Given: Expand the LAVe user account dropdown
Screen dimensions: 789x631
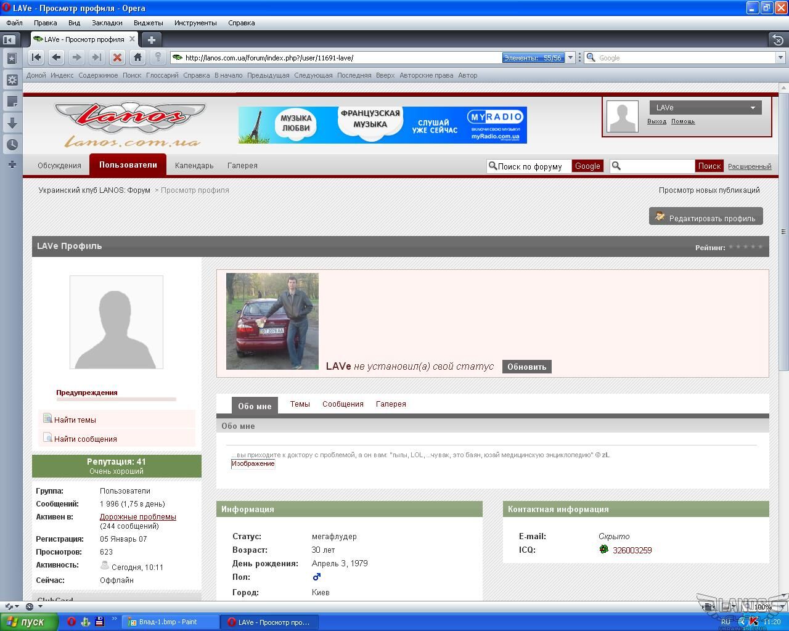Looking at the screenshot, I should pyautogui.click(x=753, y=108).
